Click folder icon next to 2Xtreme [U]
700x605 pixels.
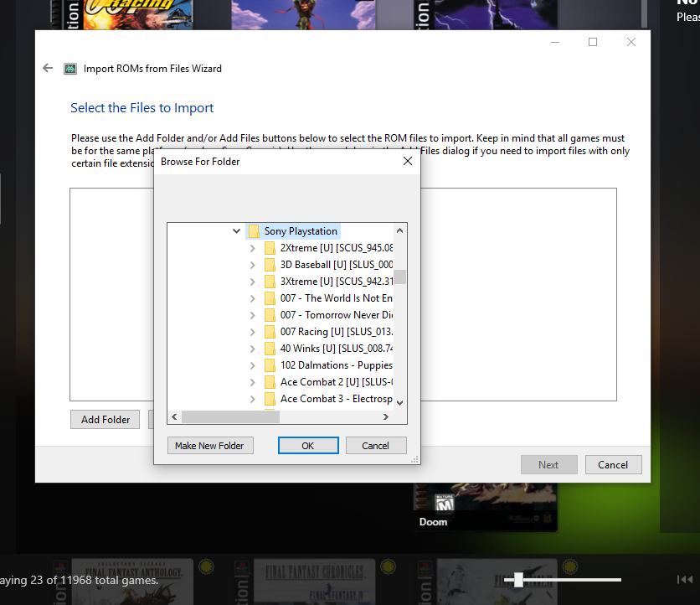point(270,247)
